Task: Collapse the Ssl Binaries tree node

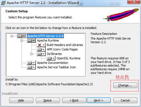Action: (x=31, y=54)
